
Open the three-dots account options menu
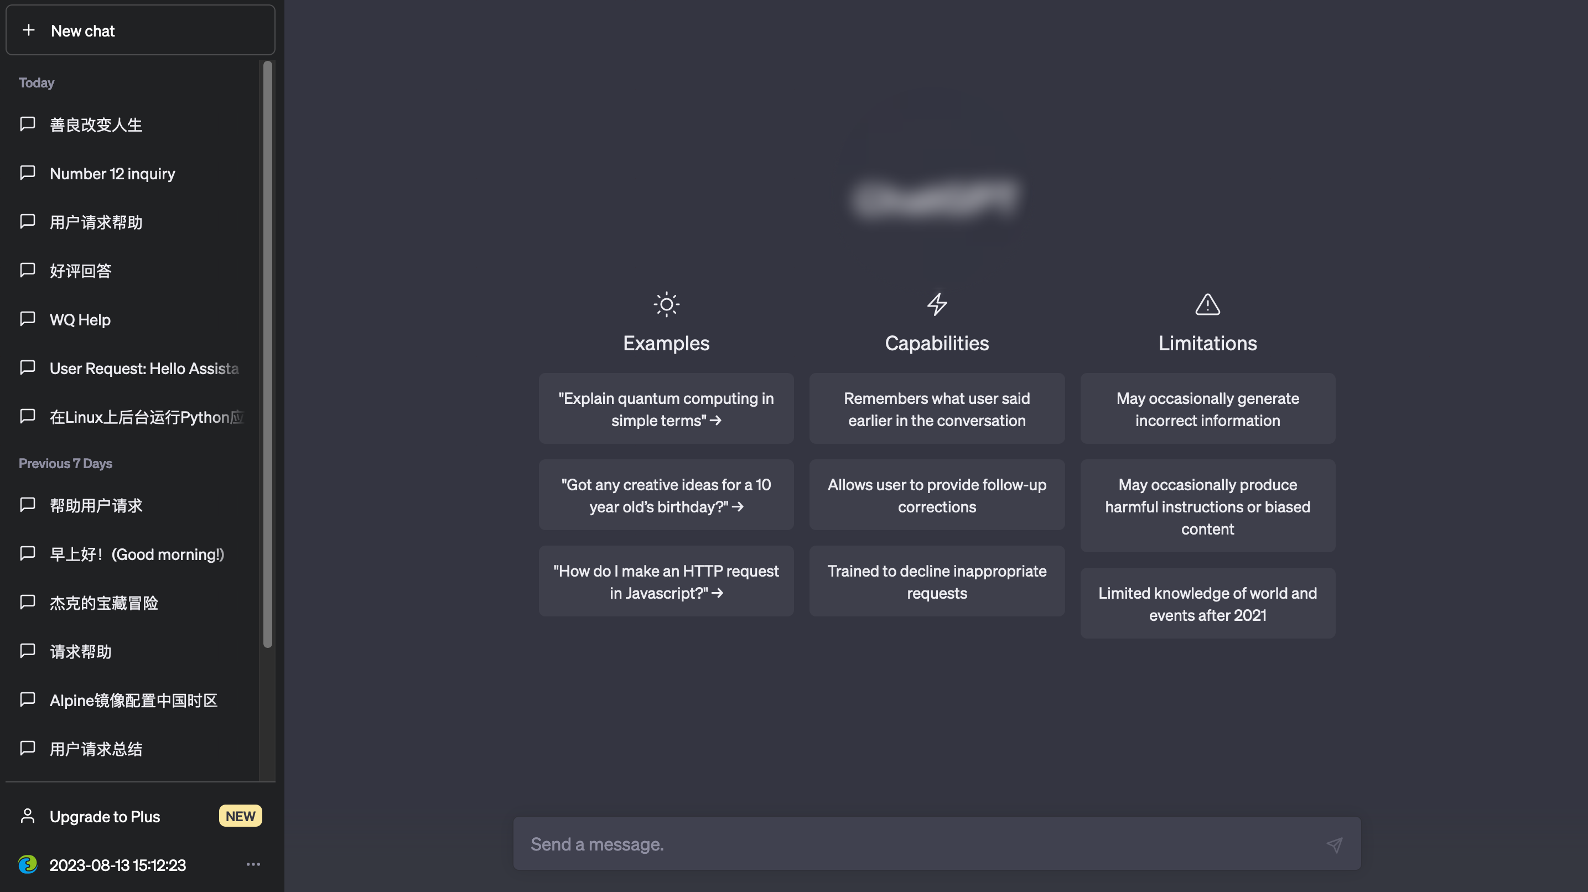tap(253, 864)
